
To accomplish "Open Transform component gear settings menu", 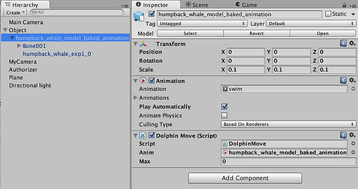I will [x=352, y=43].
